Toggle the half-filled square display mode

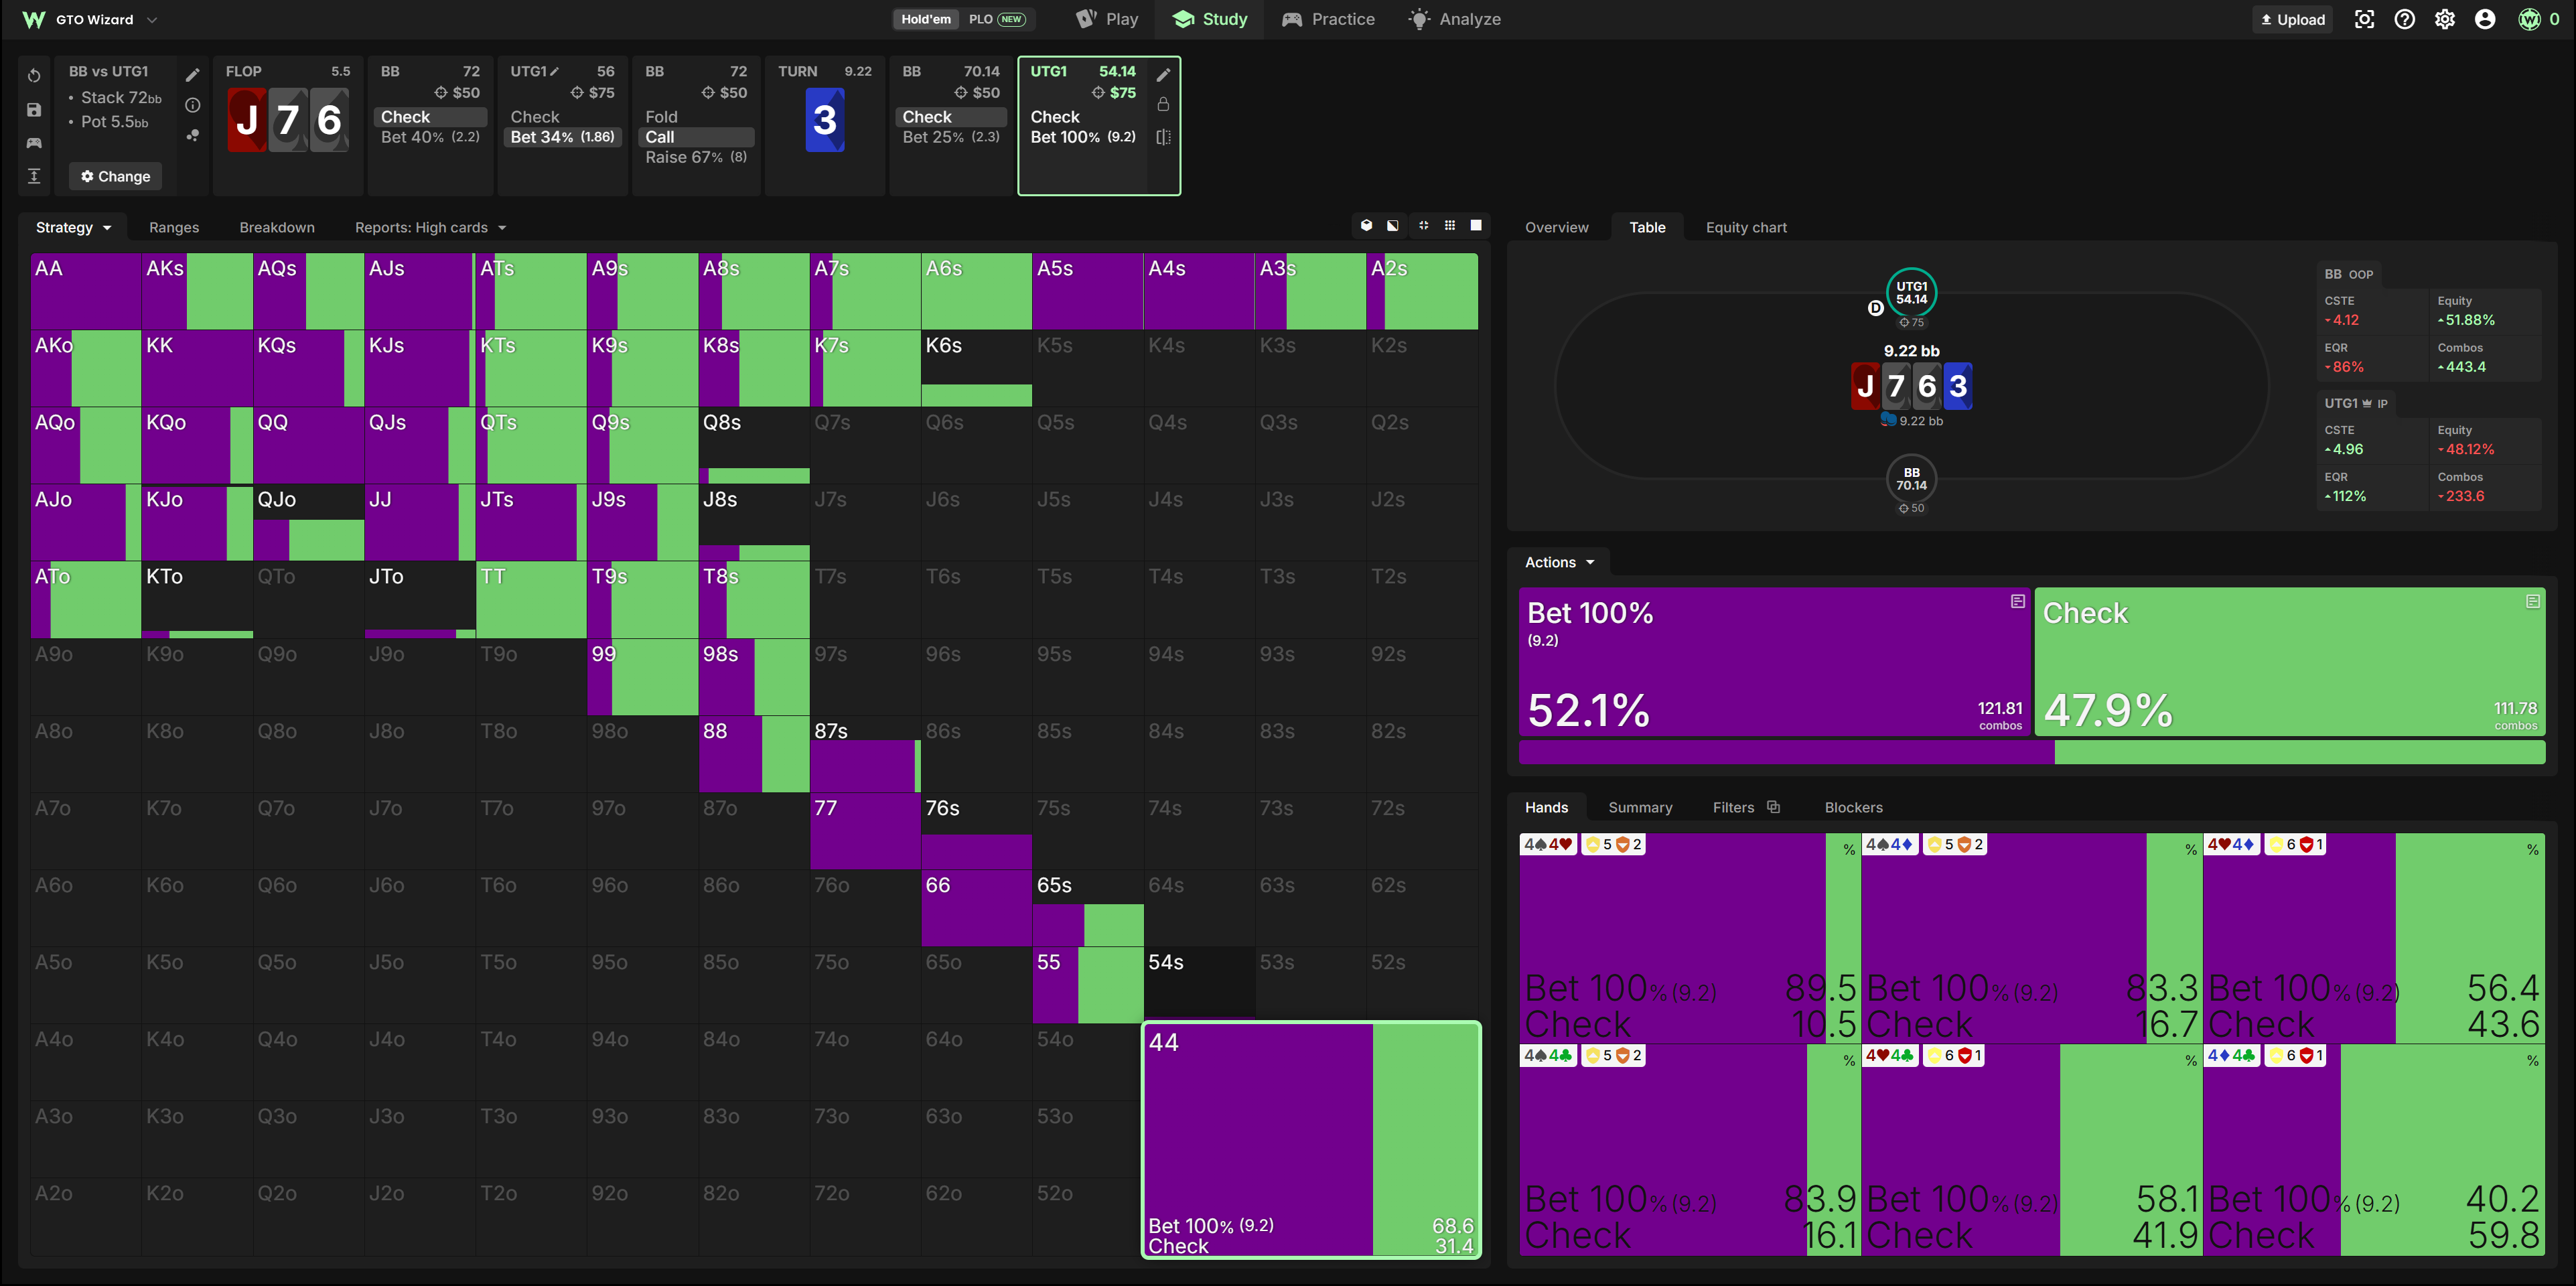point(1393,226)
